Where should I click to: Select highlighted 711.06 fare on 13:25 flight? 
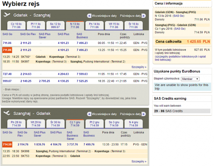(x=7, y=50)
